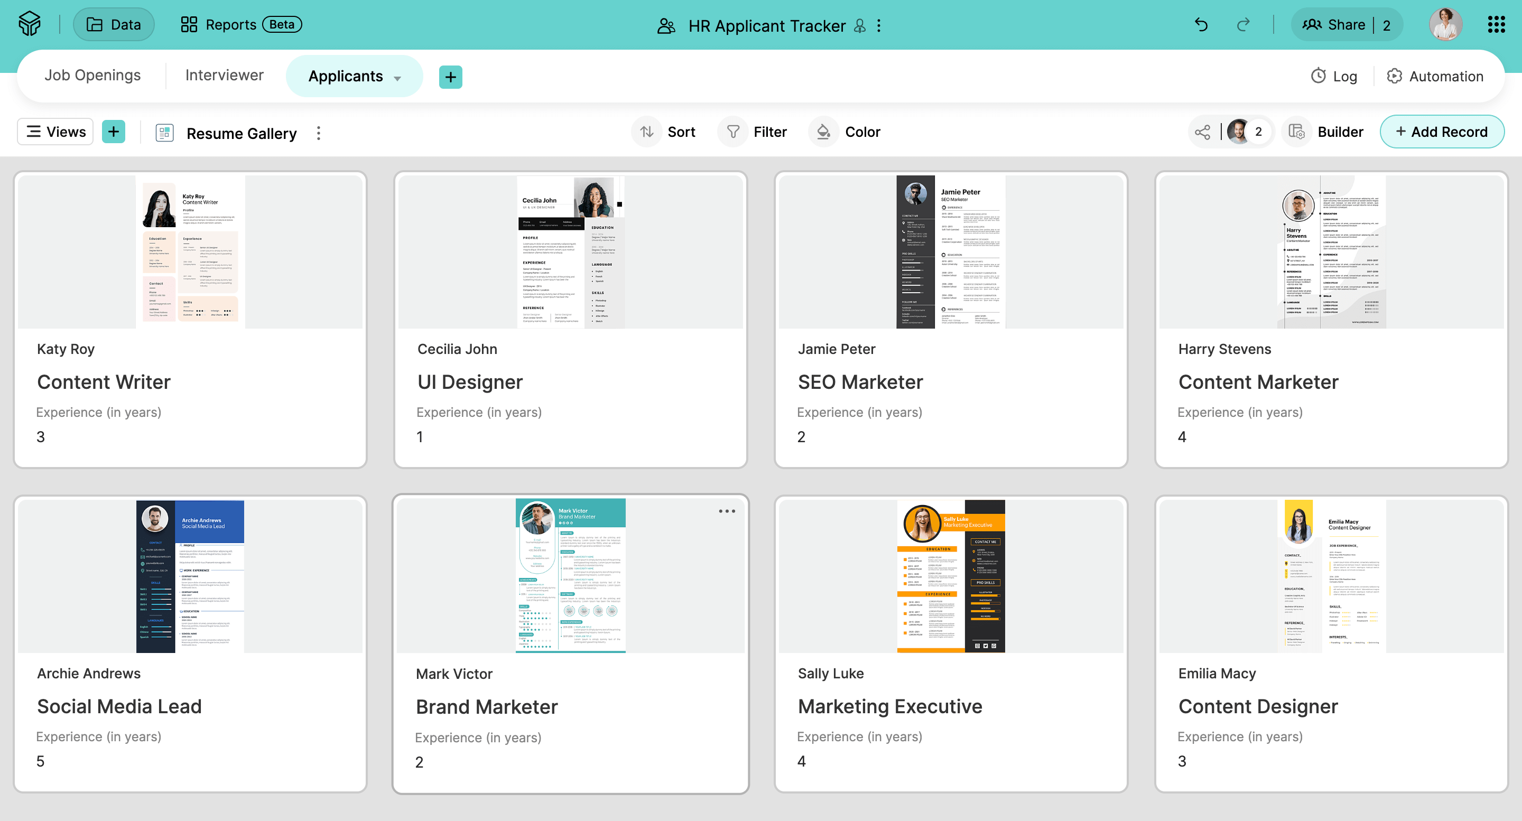Click the Sort arrows icon
The width and height of the screenshot is (1522, 821).
pos(647,132)
